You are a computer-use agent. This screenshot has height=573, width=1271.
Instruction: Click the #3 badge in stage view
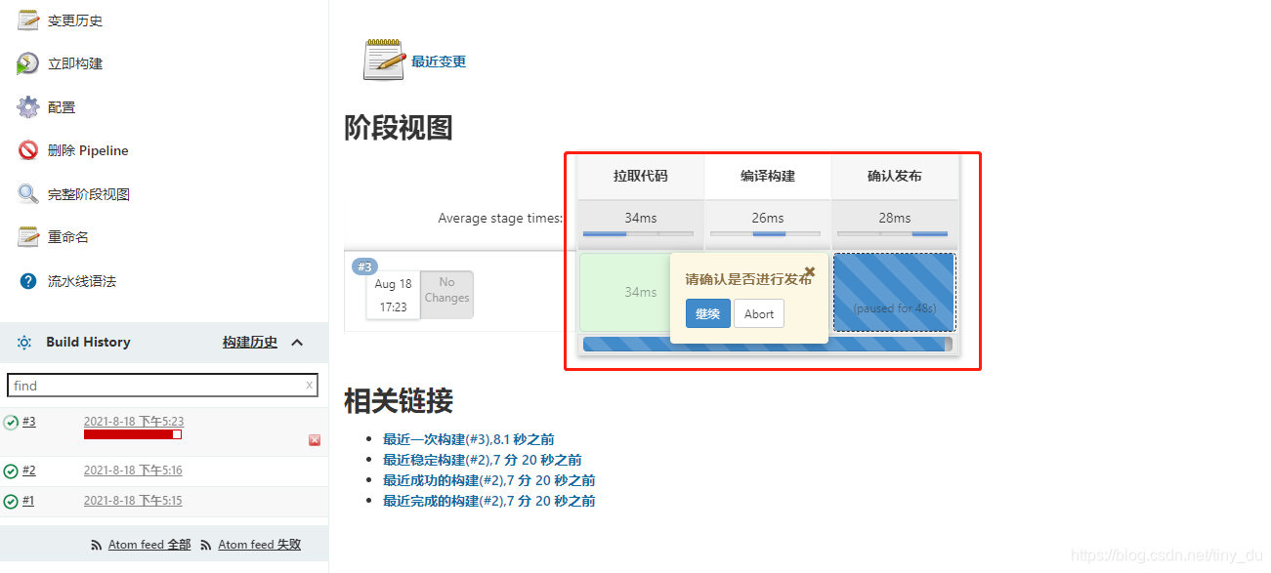(364, 266)
